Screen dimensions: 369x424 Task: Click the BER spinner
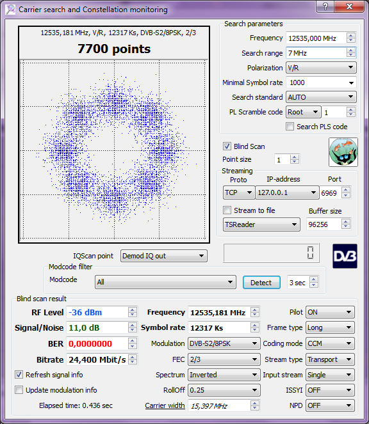coord(133,343)
